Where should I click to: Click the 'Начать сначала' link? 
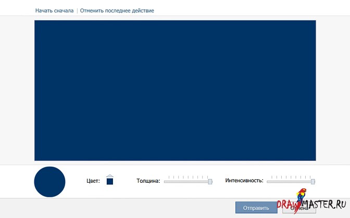click(x=54, y=10)
